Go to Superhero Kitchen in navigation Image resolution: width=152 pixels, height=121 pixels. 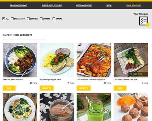coord(52,5)
